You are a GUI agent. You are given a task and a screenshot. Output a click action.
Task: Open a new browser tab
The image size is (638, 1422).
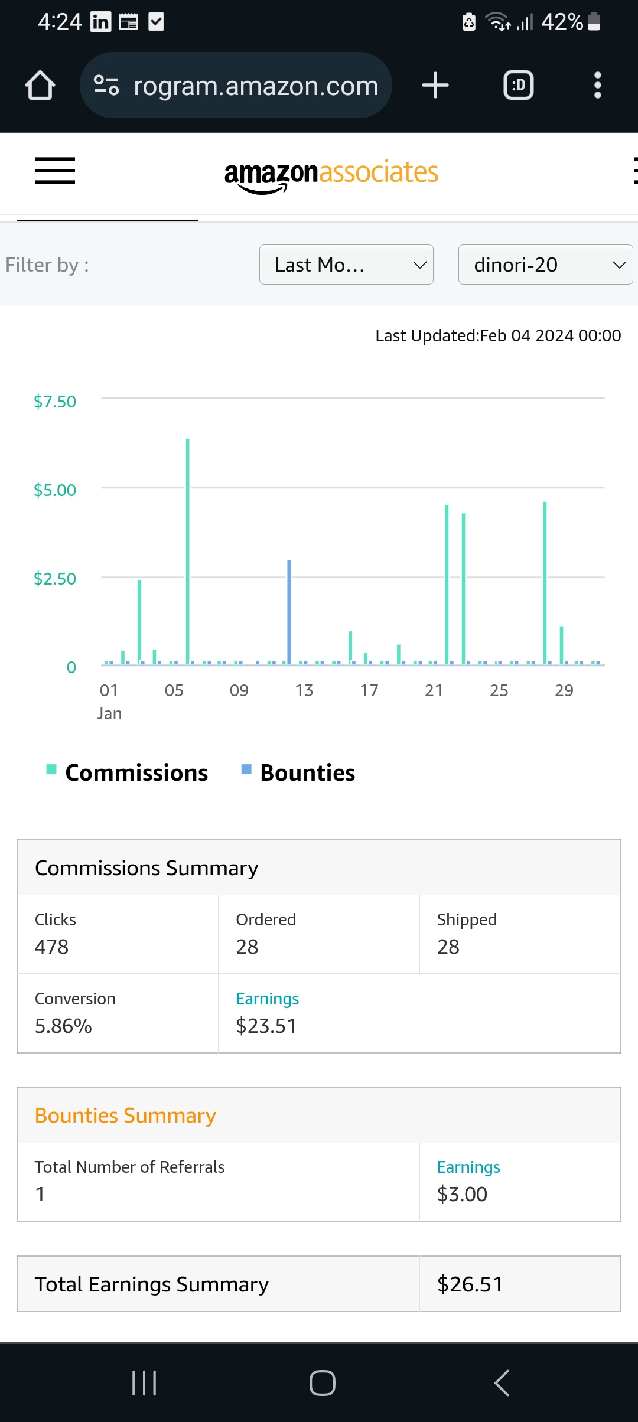pos(435,86)
